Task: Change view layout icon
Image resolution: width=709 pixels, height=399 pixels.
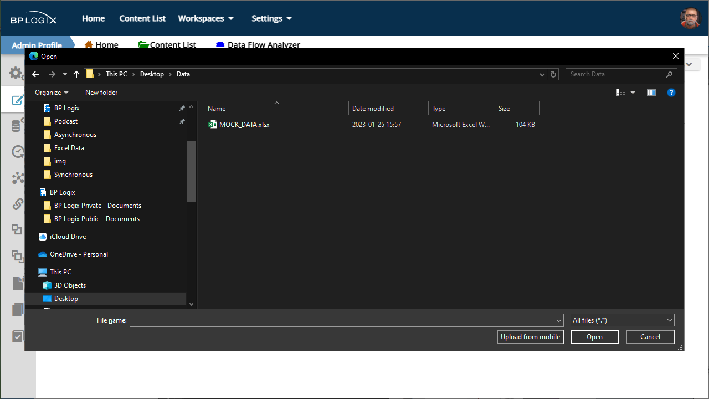Action: coord(621,93)
